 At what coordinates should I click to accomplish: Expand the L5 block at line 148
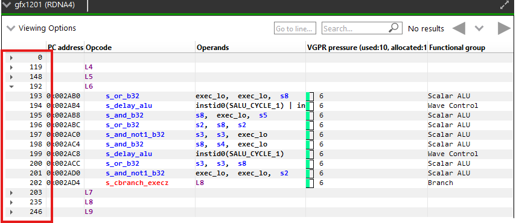coord(11,77)
